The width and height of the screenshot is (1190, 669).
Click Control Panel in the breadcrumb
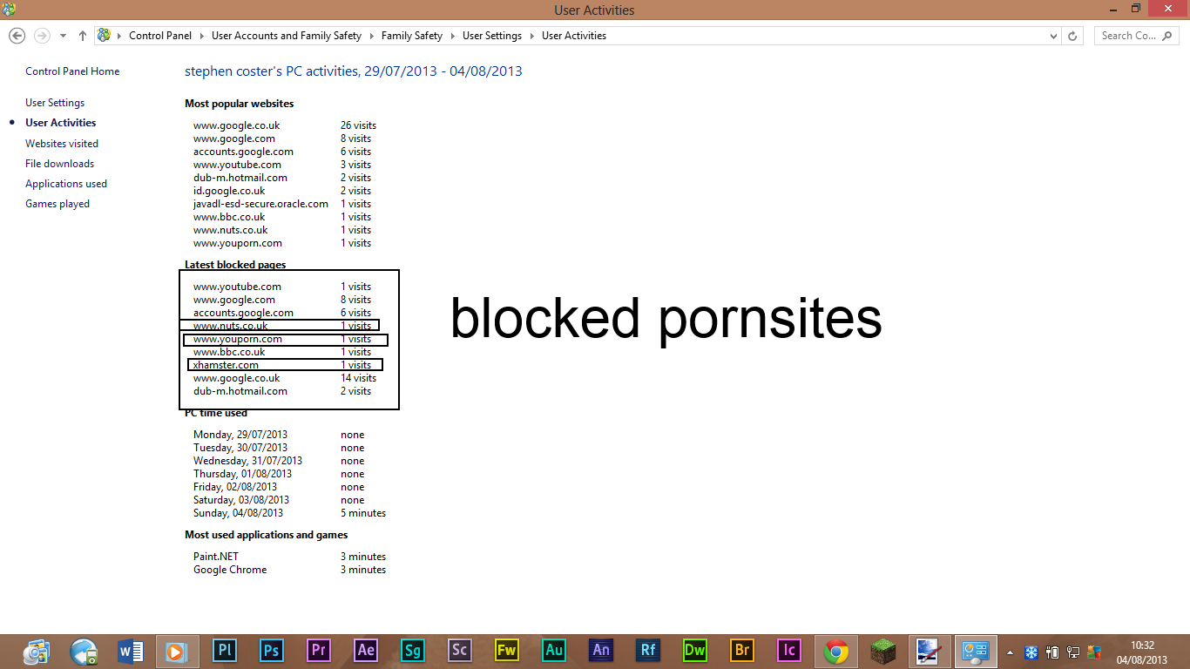pyautogui.click(x=160, y=36)
